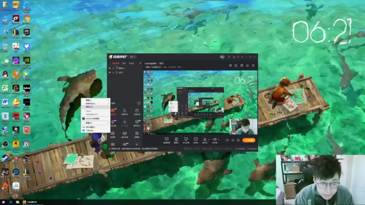
Task: Toggle the preview eye icon beside the settings gear
Action: [233, 140]
